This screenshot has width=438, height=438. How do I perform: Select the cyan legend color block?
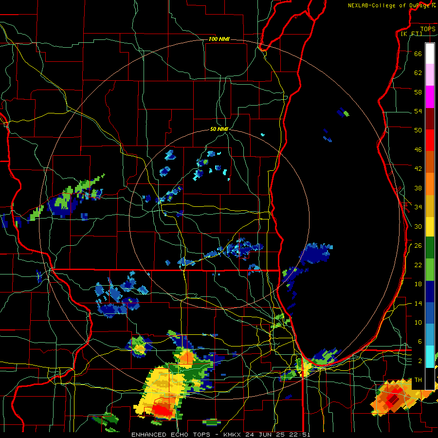pyautogui.click(x=430, y=357)
